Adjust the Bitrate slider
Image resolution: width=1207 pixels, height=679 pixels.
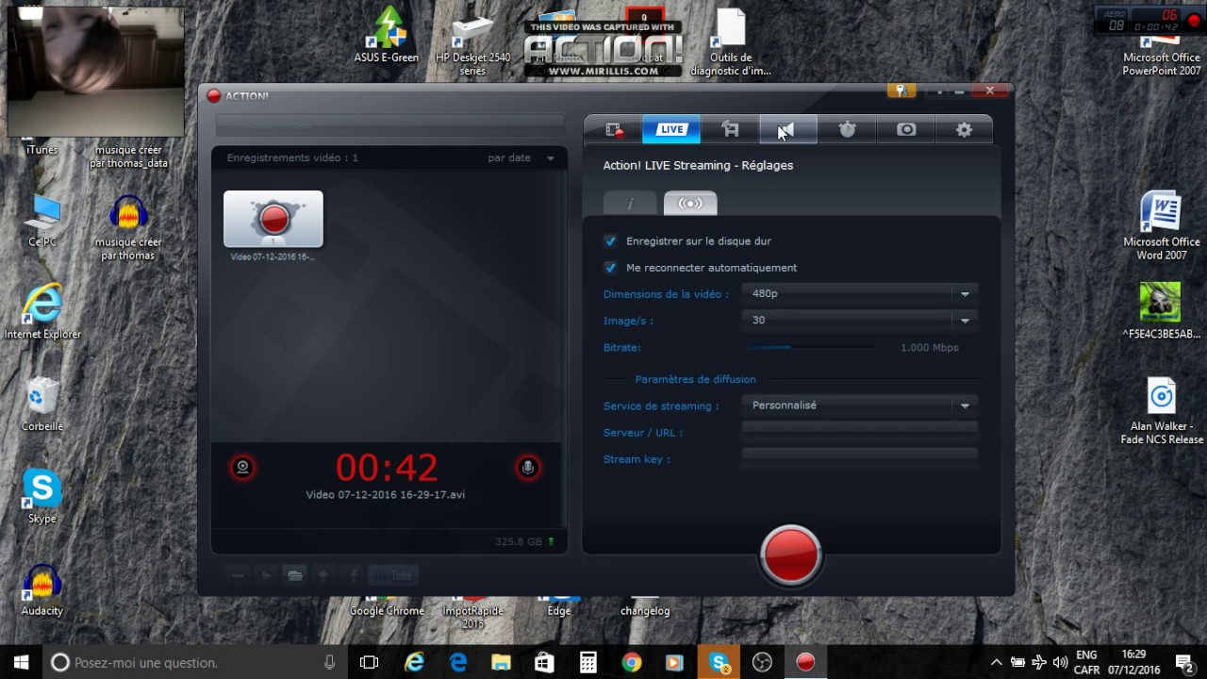pos(811,347)
